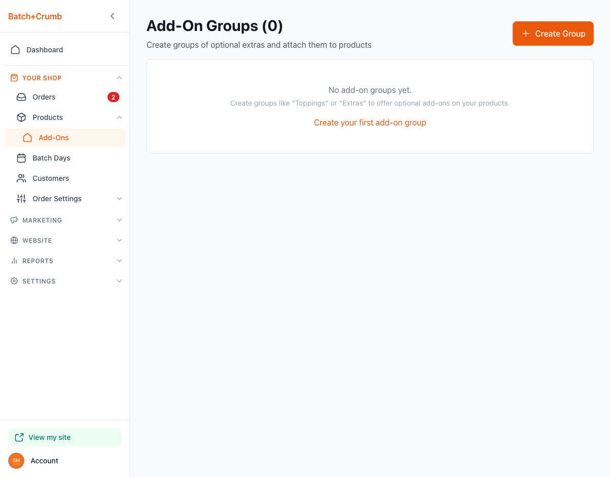
Task: Collapse the Your Shop section chevron
Action: coord(119,78)
